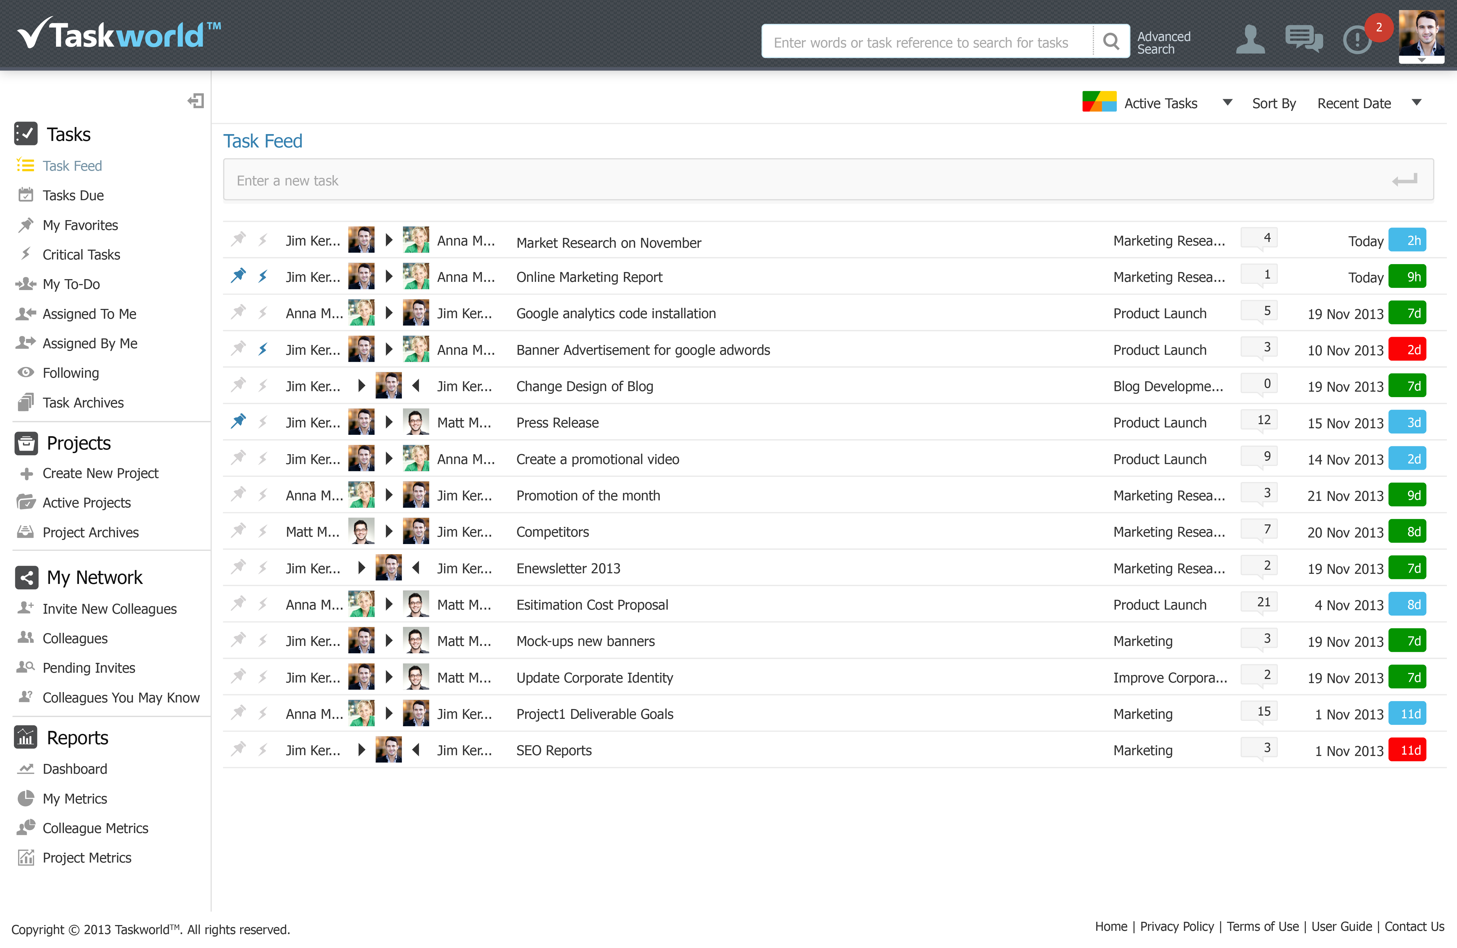Open Active Projects in the sidebar
1457x948 pixels.
[86, 503]
